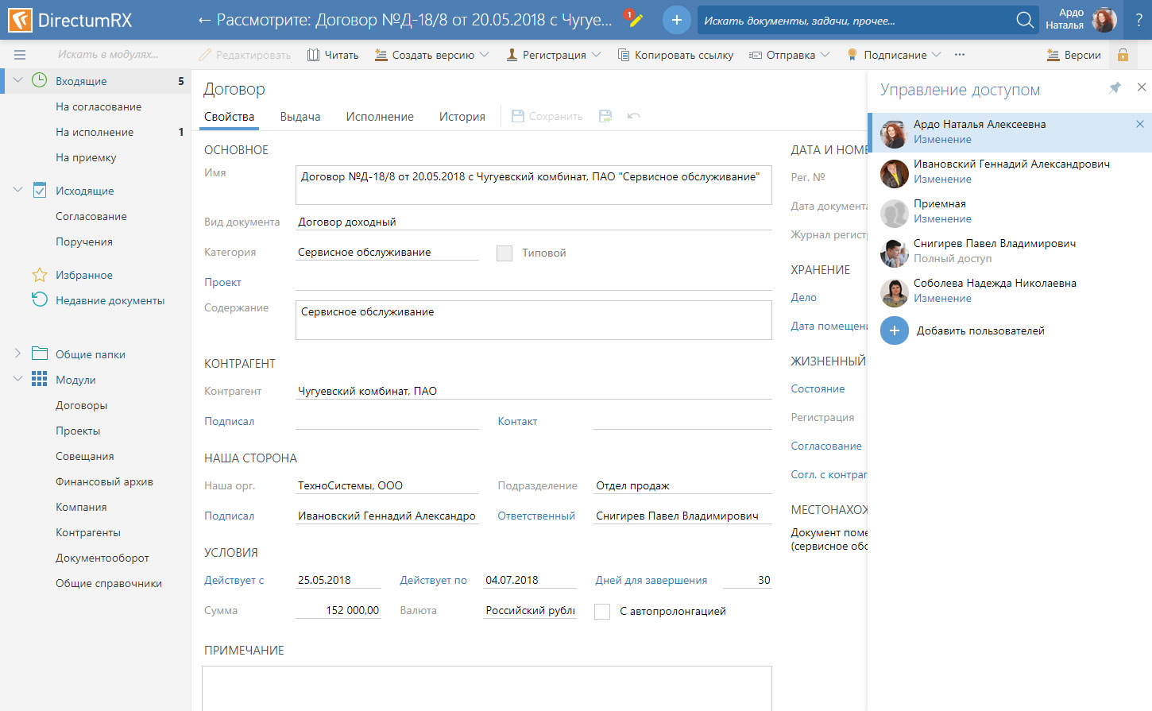
Task: Change the Изменение access right for Приемная
Action: pyautogui.click(x=942, y=218)
